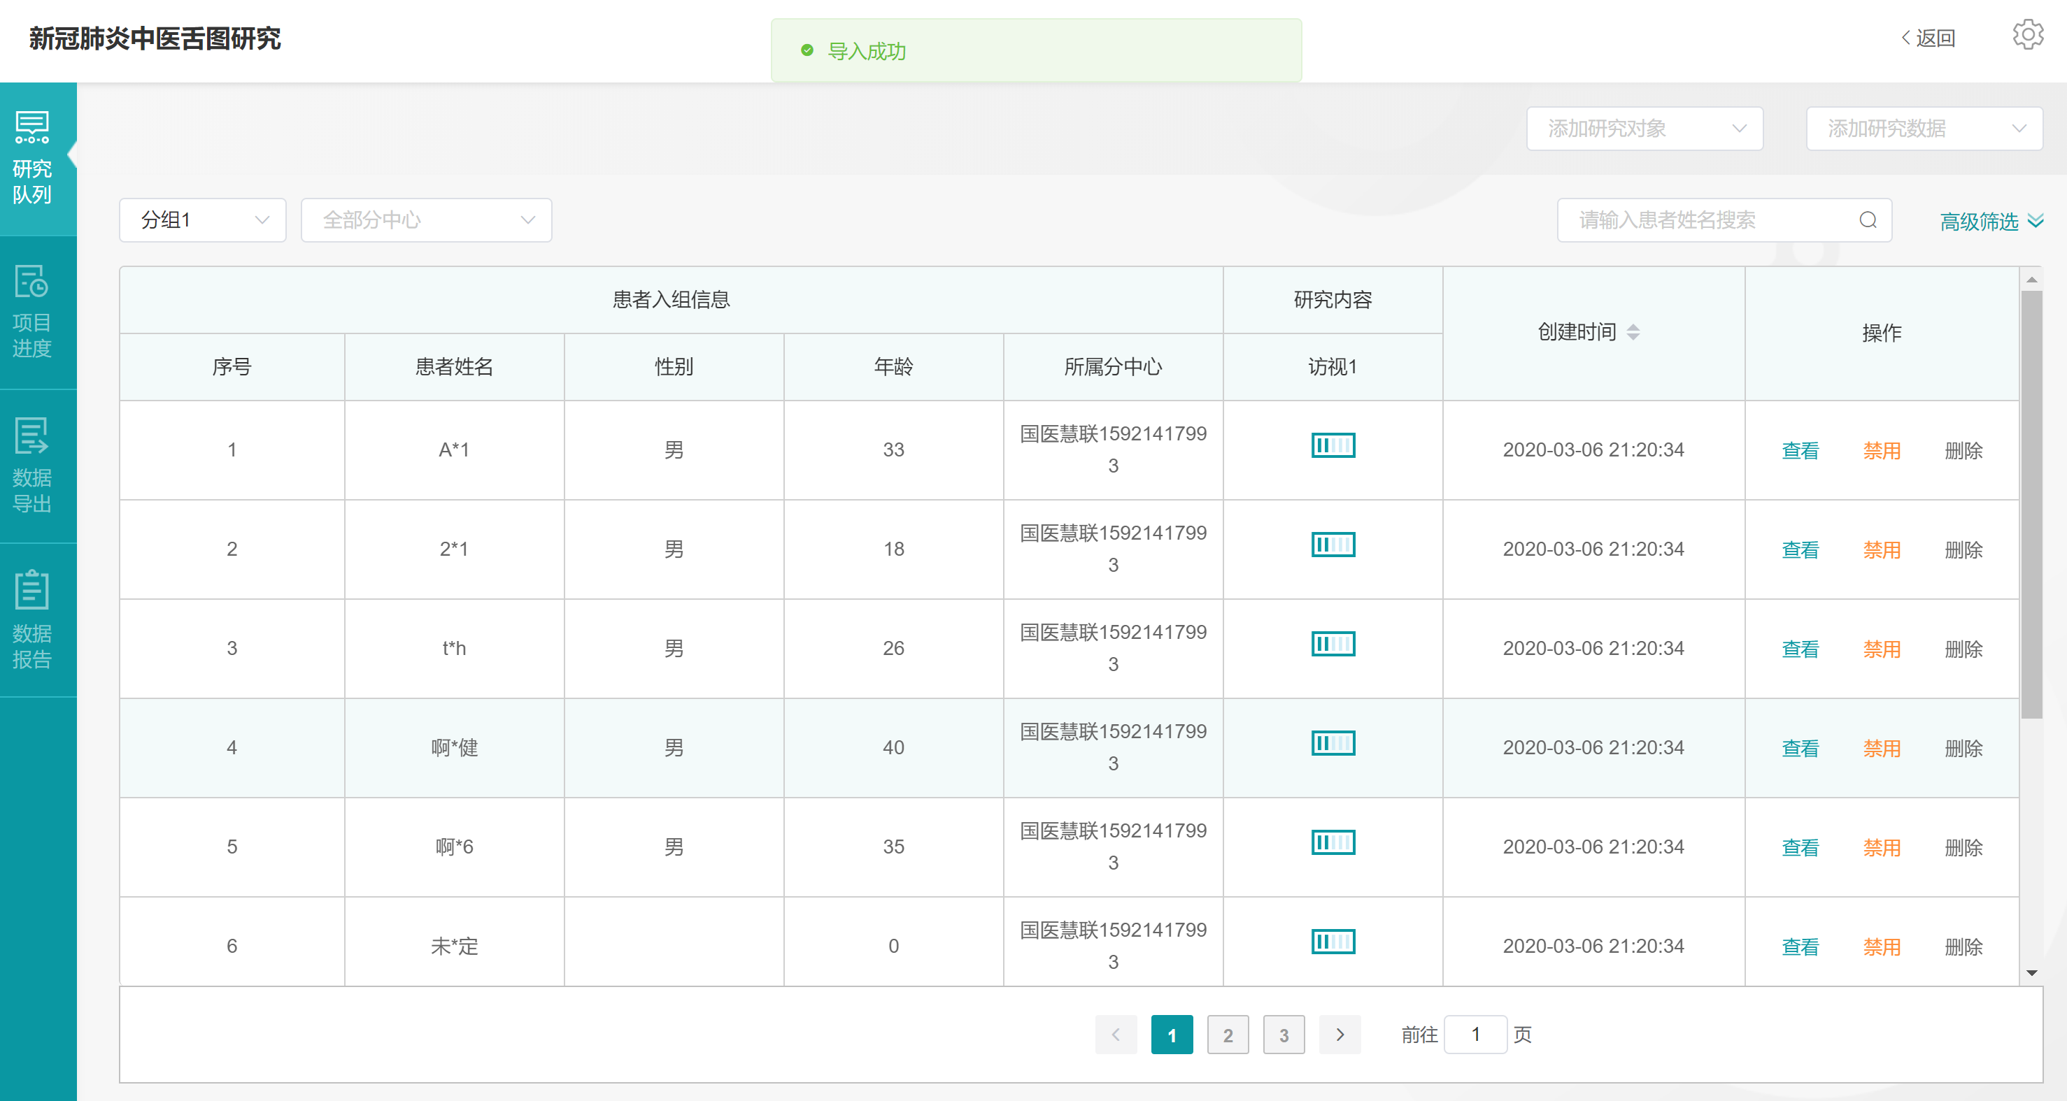Expand the 分组1 dropdown
2067x1101 pixels.
[x=202, y=220]
